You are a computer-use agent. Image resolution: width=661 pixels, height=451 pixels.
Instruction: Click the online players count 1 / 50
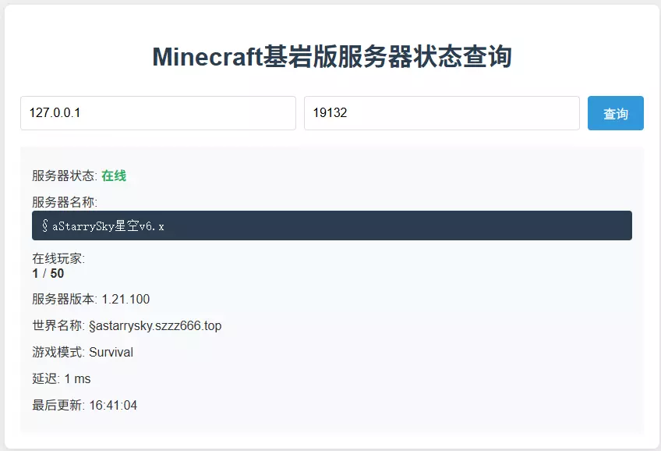[48, 273]
